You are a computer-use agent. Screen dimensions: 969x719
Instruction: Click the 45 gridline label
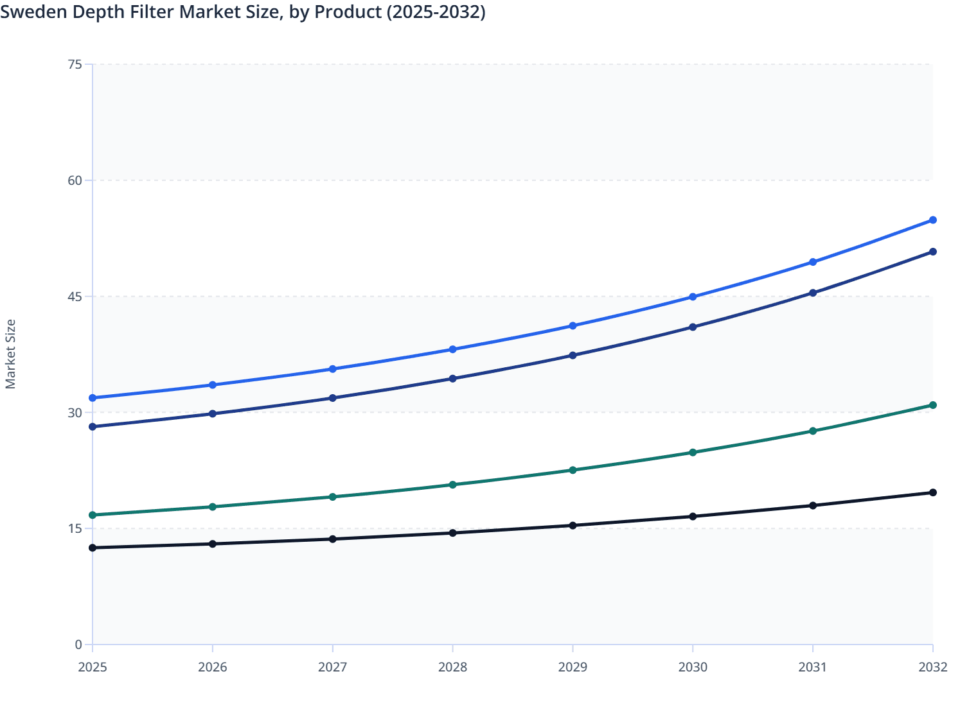75,295
